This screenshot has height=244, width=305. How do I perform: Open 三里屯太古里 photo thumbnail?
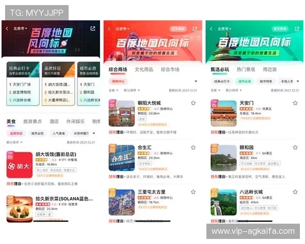(121, 202)
